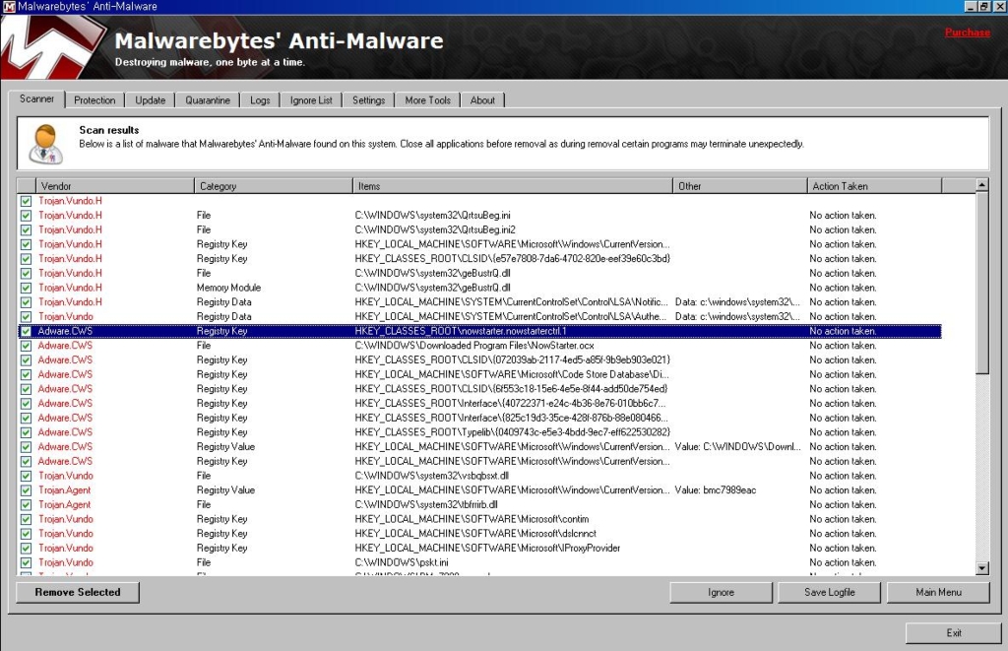
Task: Toggle checkbox for the IProxyProvider registry key row
Action: (x=26, y=548)
